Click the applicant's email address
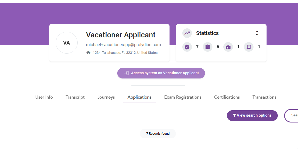This screenshot has width=298, height=149. tap(123, 45)
